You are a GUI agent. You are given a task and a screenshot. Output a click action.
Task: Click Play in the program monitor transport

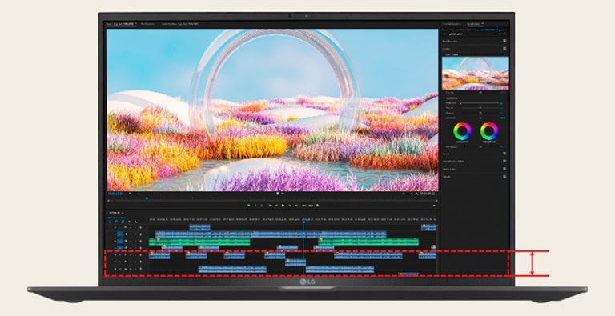(283, 206)
